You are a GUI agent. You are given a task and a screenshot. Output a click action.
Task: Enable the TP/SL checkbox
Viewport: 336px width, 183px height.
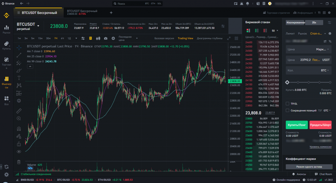pyautogui.click(x=288, y=103)
